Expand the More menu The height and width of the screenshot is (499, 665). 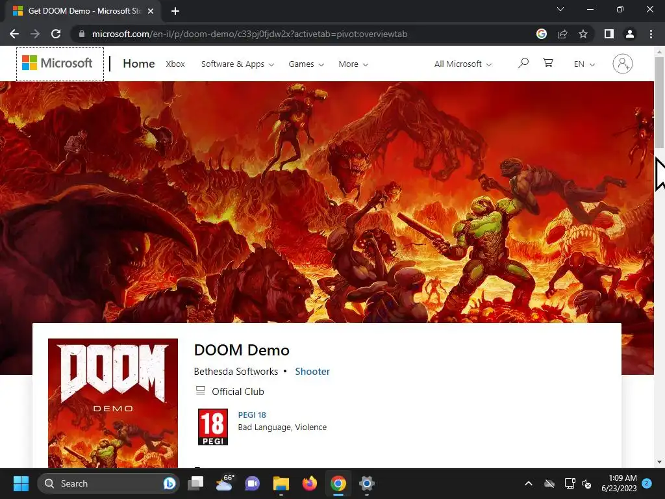353,64
